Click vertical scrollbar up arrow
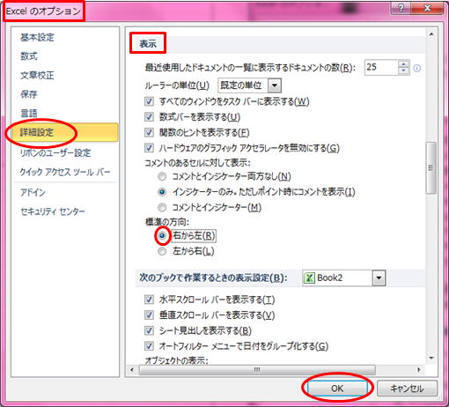The width and height of the screenshot is (449, 407). (x=431, y=34)
